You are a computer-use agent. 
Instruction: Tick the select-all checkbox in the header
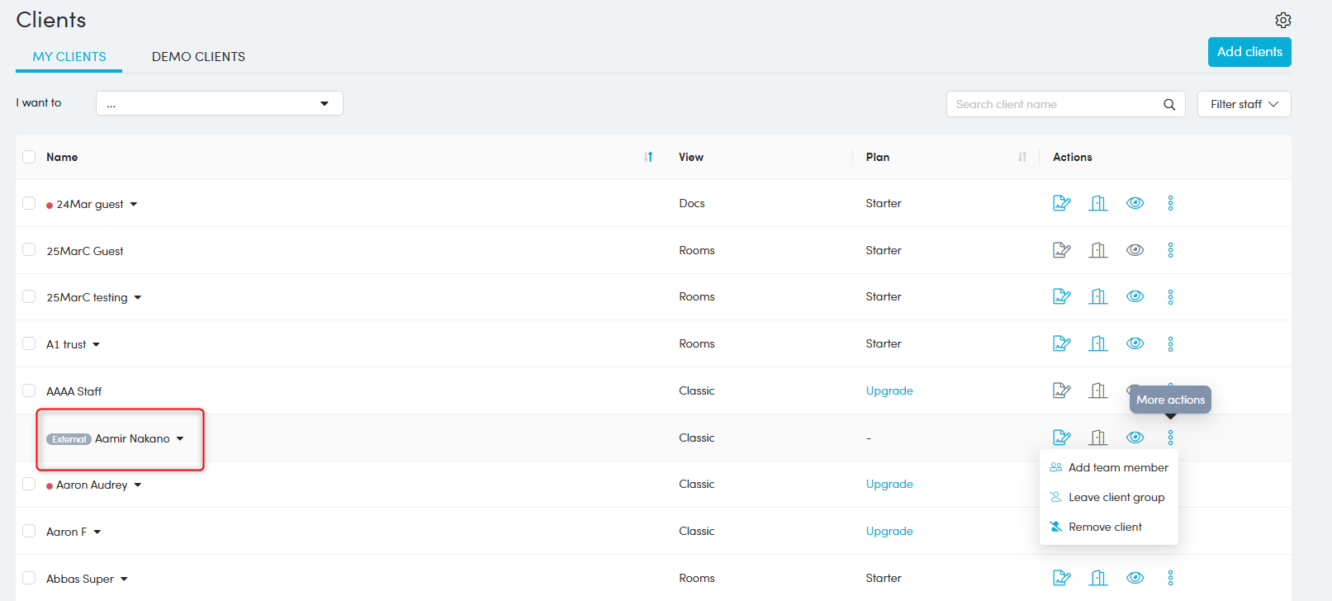29,157
